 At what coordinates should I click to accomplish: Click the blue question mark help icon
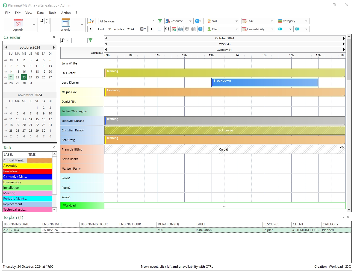click(200, 29)
